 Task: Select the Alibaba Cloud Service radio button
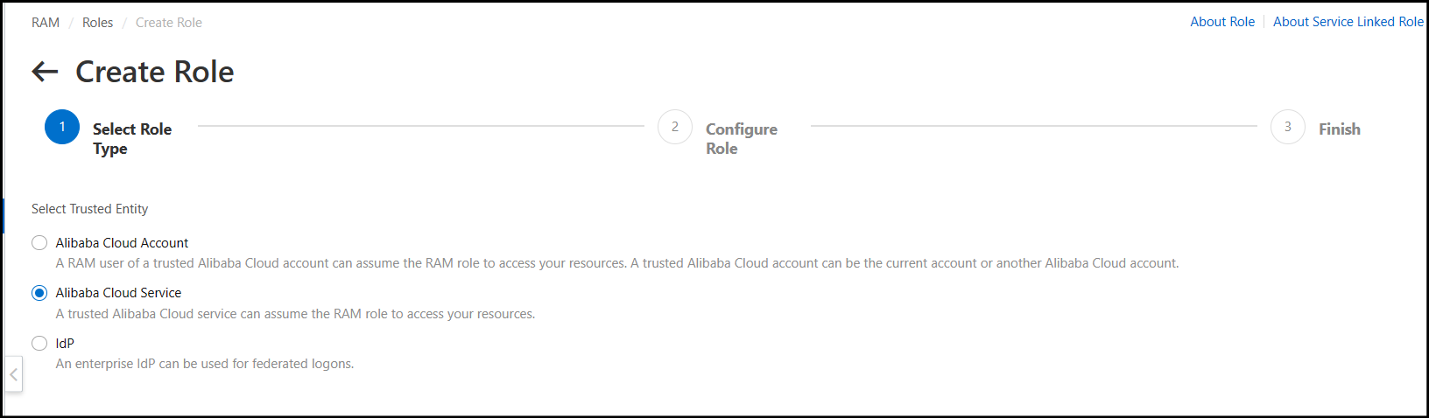(x=39, y=293)
